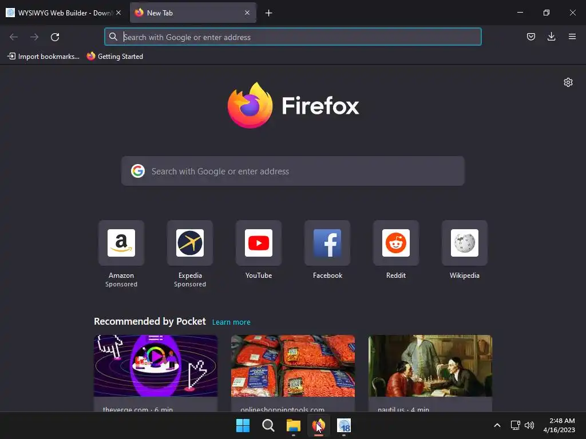Open Windows taskbar Search
The image size is (586, 439).
pos(268,425)
